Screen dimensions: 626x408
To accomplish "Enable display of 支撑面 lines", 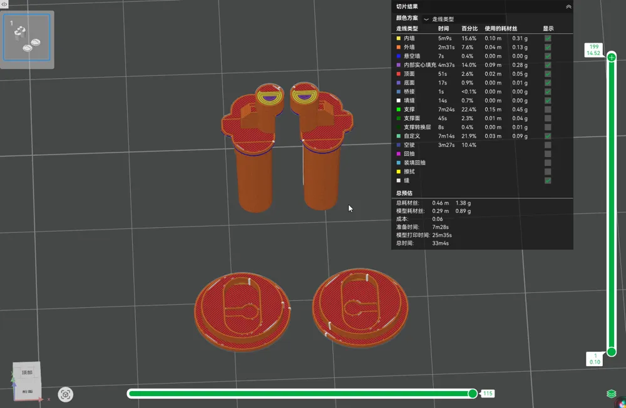I will pyautogui.click(x=548, y=118).
